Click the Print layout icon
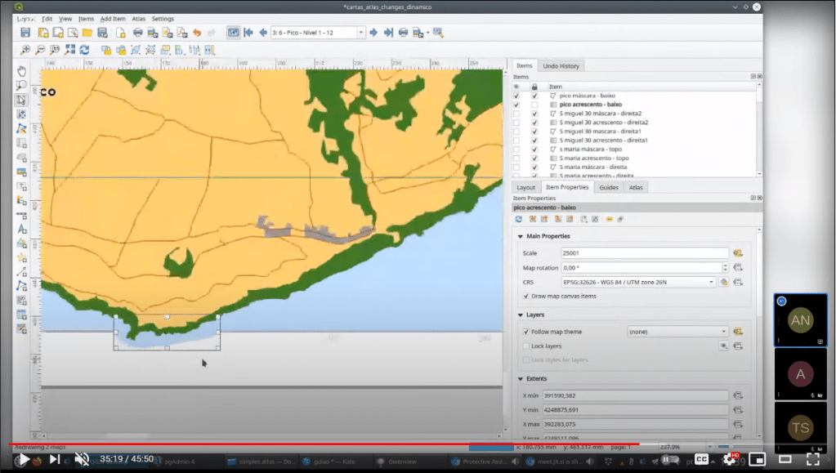 click(x=136, y=33)
